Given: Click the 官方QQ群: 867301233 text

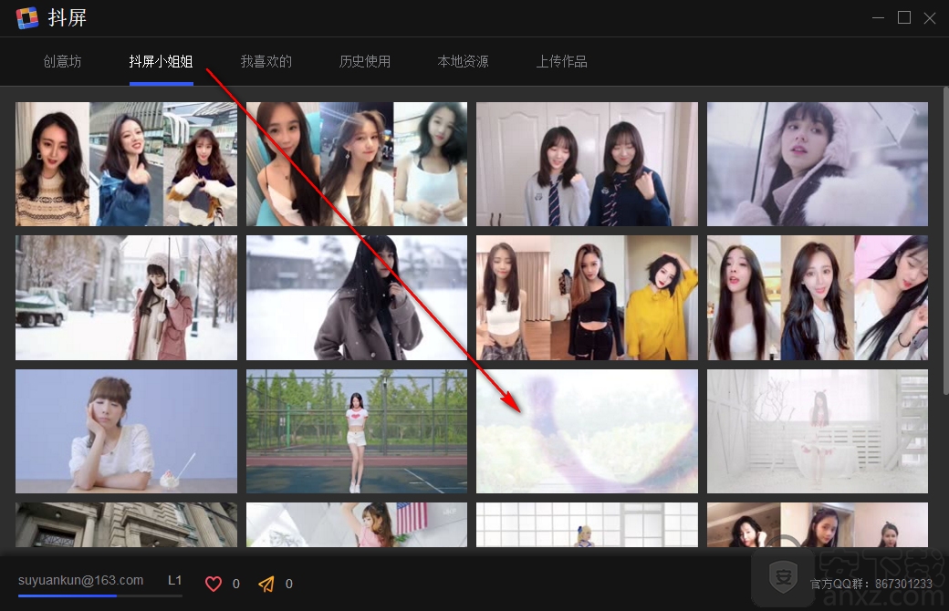Looking at the screenshot, I should pyautogui.click(x=871, y=584).
